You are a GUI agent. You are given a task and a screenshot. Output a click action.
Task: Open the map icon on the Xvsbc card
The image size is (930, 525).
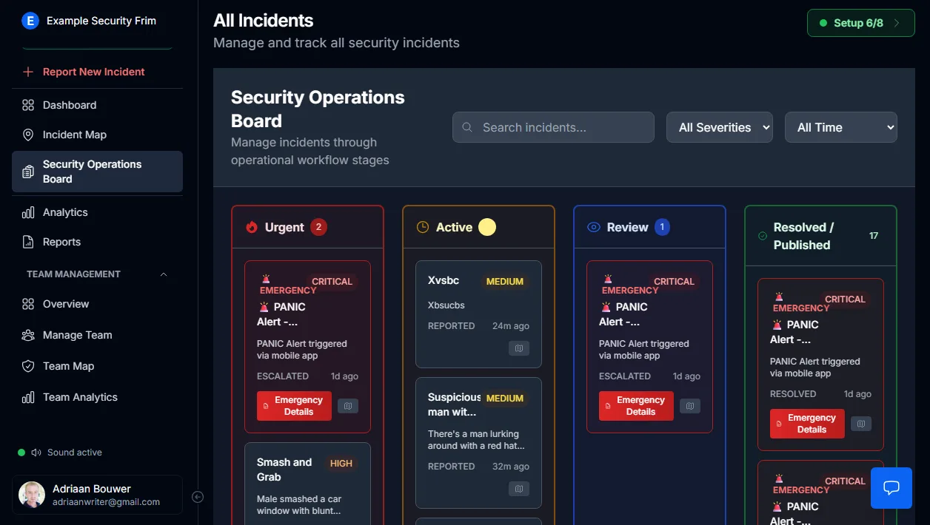click(519, 348)
